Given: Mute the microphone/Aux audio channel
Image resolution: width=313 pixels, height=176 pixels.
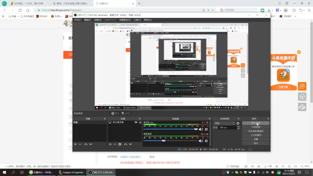Looking at the screenshot, I should coord(201,129).
